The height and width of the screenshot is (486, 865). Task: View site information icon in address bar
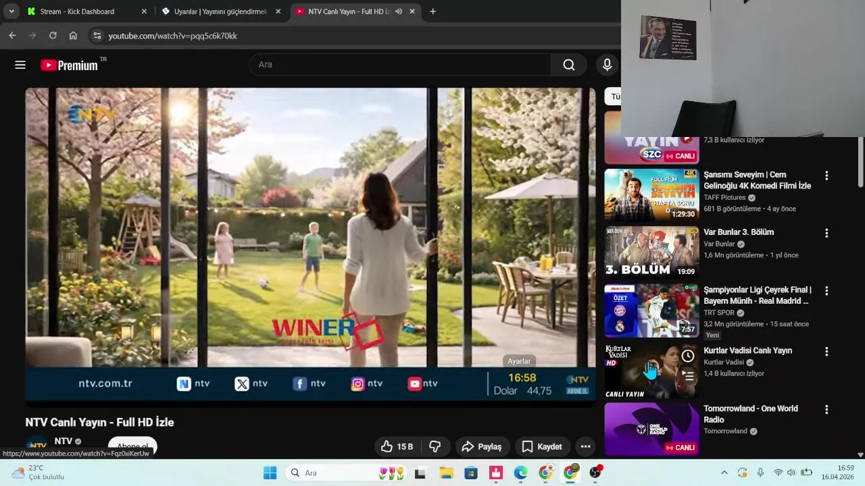click(97, 36)
